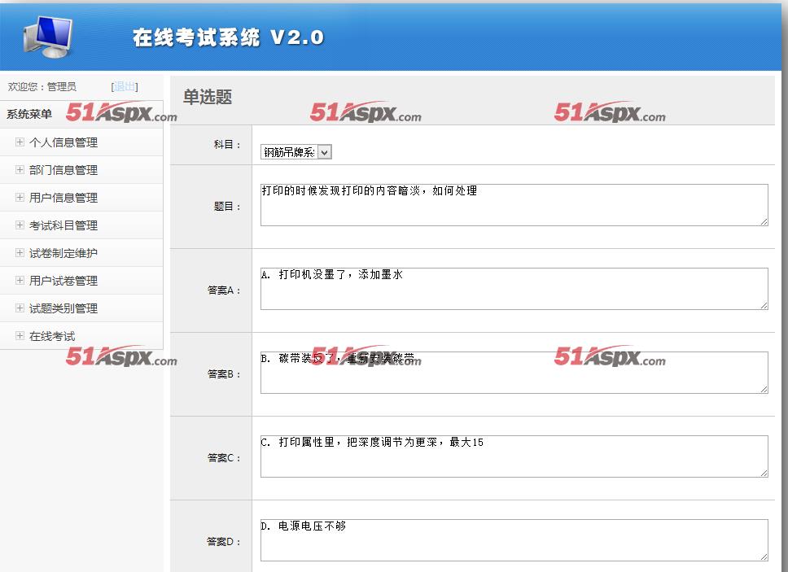The height and width of the screenshot is (572, 788).
Task: Click the 系统菜单 sidebar header
Action: coord(27,113)
